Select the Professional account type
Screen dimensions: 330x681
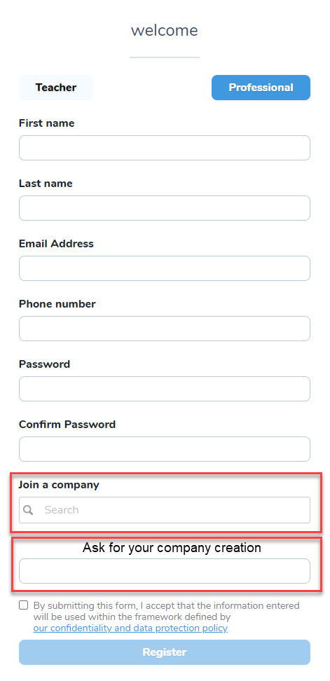pos(261,88)
